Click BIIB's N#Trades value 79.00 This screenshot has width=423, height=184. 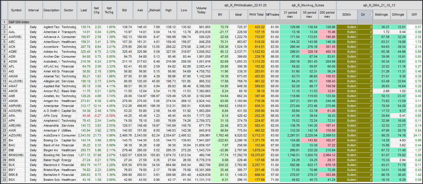tap(274, 150)
